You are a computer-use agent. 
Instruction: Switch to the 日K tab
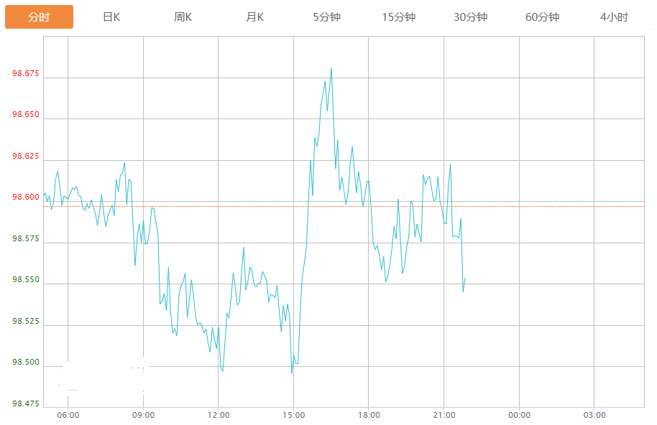pos(111,17)
